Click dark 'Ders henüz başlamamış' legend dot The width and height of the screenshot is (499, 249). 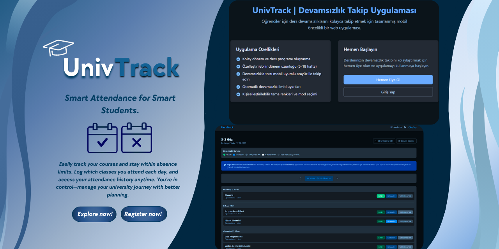click(279, 154)
